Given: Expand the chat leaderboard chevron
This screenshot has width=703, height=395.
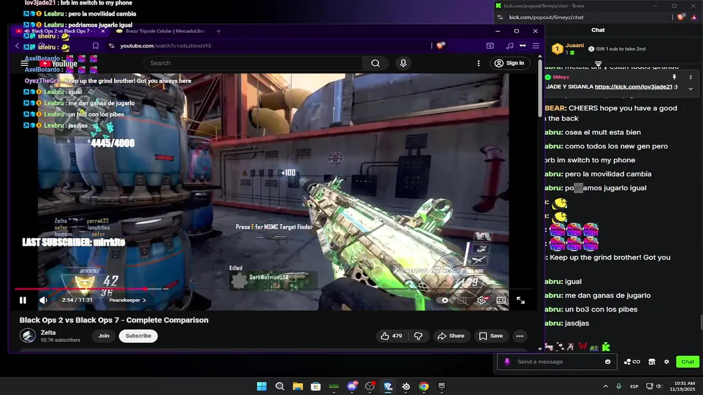Looking at the screenshot, I should tap(598, 64).
